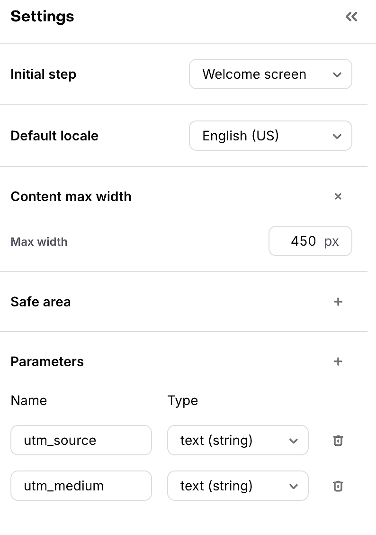Click the px unit label

[x=331, y=242]
